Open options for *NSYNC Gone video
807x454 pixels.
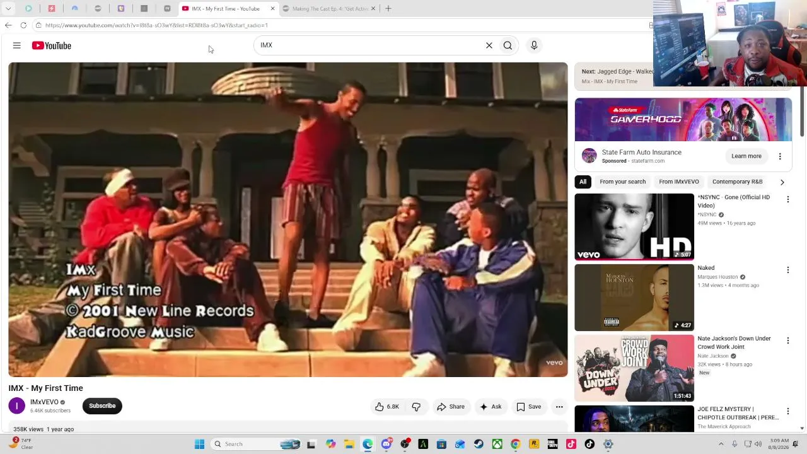(x=787, y=199)
